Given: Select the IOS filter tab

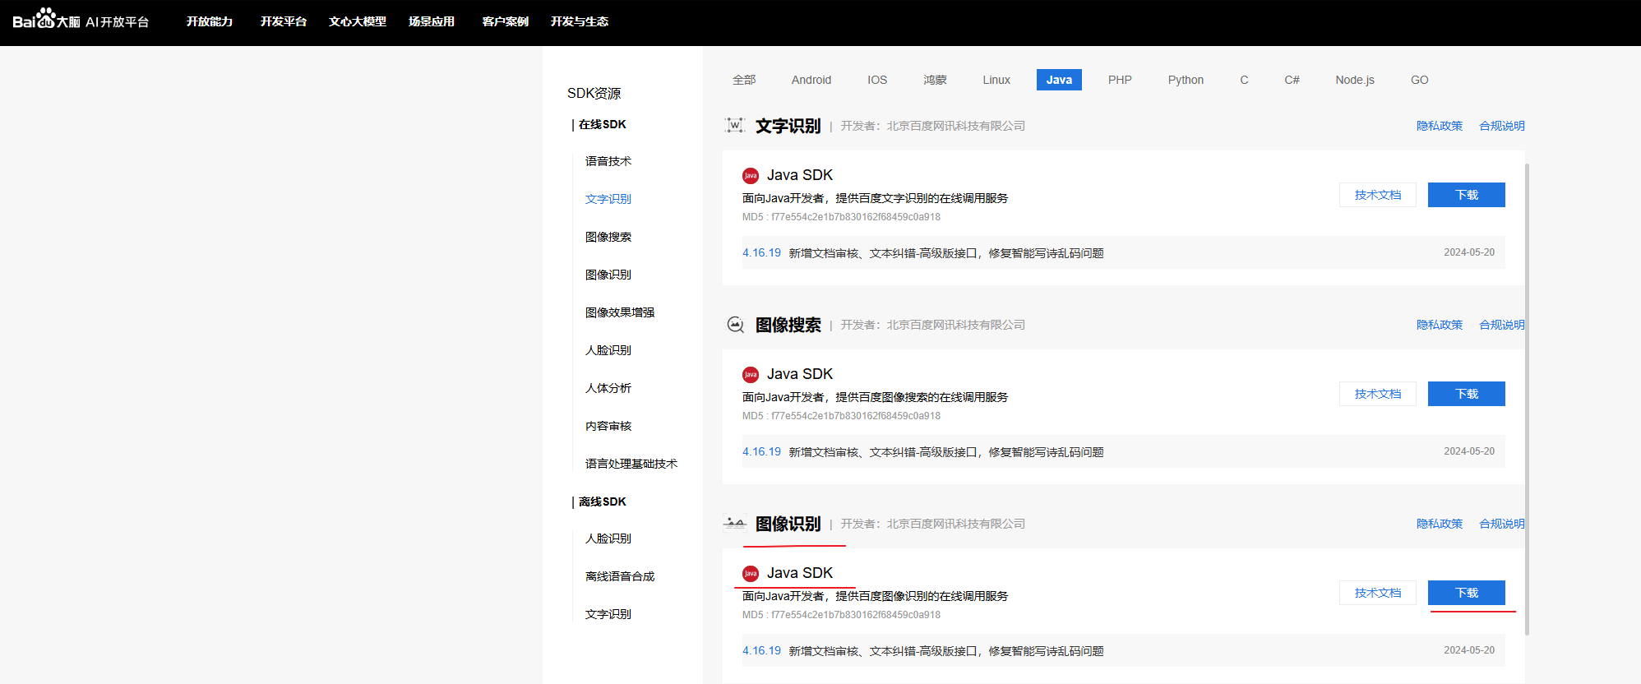Looking at the screenshot, I should pyautogui.click(x=877, y=80).
